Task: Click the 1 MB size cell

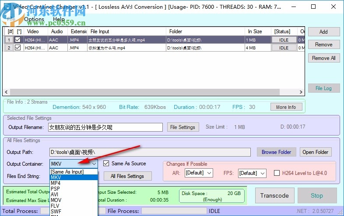Action: [258, 40]
